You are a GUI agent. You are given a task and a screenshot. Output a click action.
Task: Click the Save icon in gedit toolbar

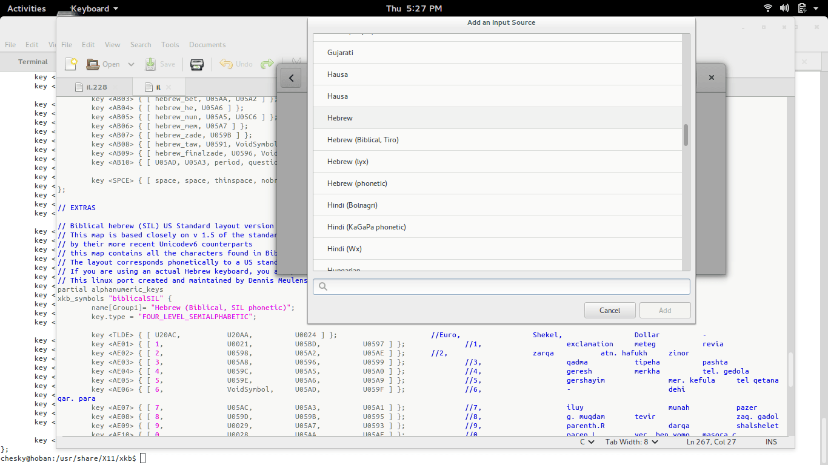tap(150, 64)
